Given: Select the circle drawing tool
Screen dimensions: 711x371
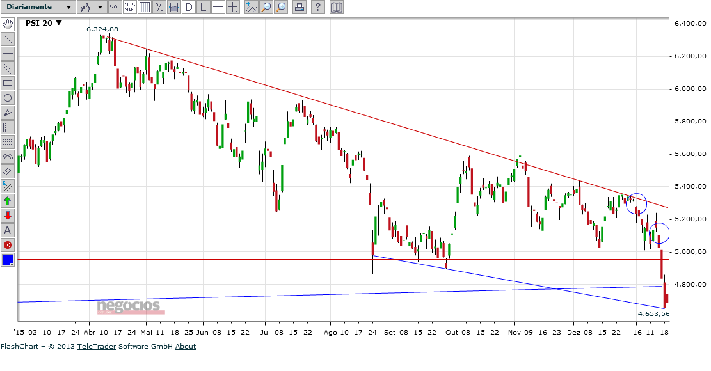Looking at the screenshot, I should coord(7,98).
